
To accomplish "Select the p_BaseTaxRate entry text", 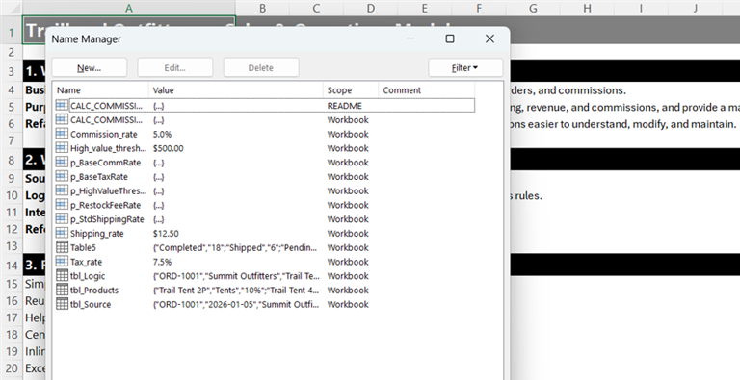I will pyautogui.click(x=99, y=177).
